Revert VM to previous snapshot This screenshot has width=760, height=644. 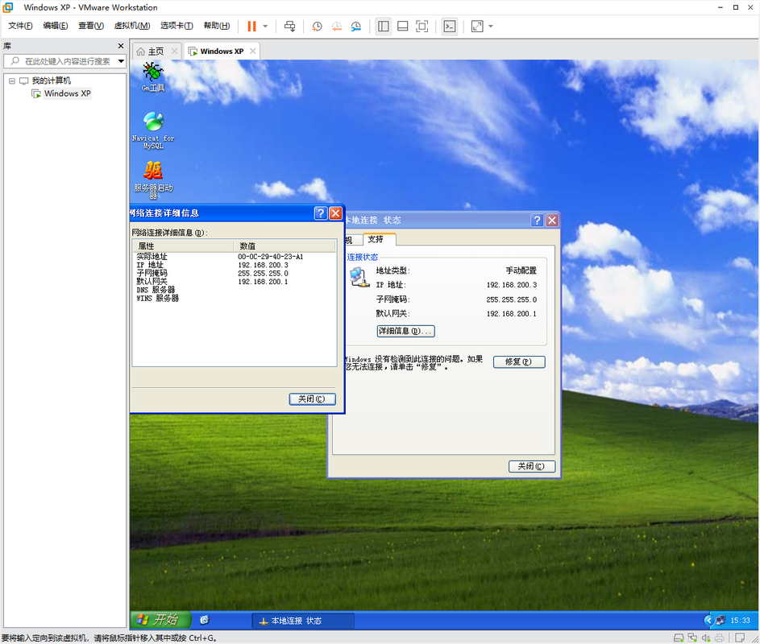tap(336, 26)
